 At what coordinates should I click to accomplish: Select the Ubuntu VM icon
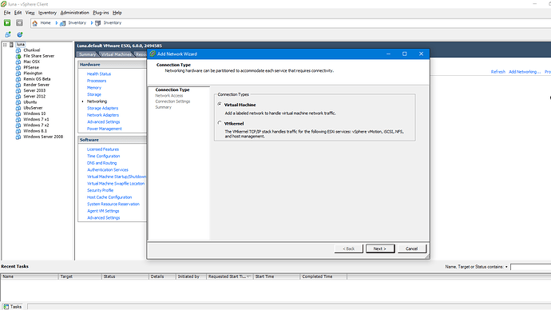tap(18, 102)
